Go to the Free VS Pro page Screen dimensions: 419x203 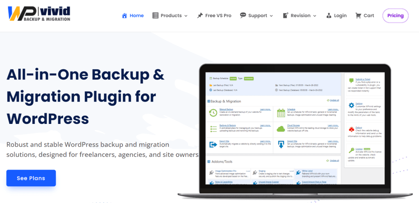218,16
